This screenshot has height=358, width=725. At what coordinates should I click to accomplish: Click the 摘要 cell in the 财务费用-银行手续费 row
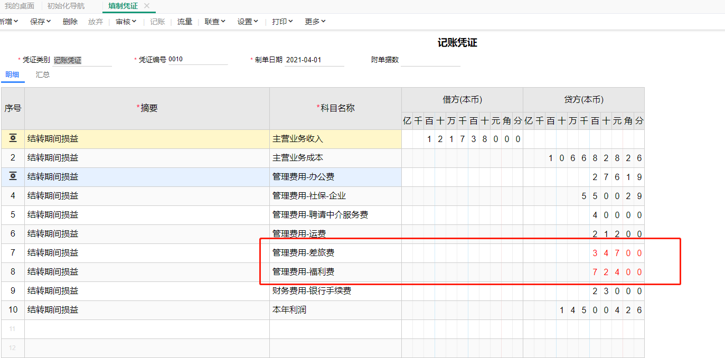(147, 291)
